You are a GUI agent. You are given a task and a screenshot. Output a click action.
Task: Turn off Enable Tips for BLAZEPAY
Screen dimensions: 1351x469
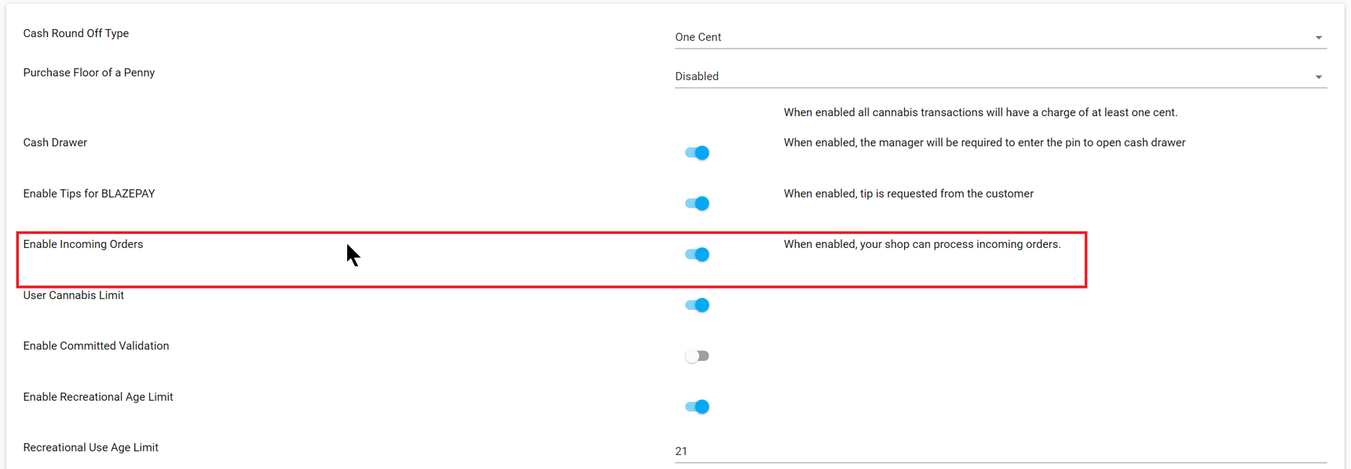click(x=696, y=203)
